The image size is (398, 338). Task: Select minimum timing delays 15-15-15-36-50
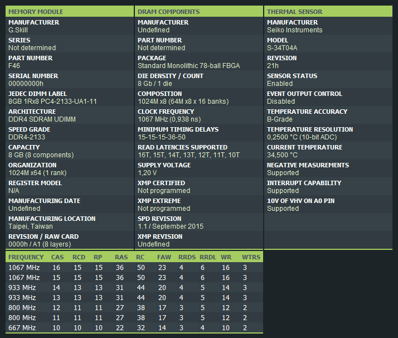click(162, 137)
